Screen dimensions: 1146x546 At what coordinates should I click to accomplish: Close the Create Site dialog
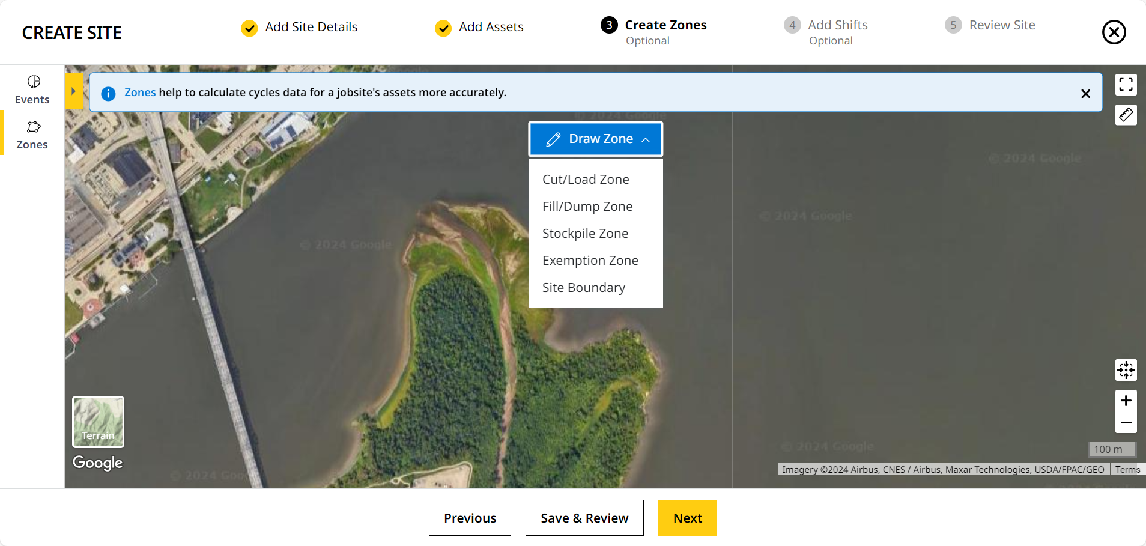1114,32
